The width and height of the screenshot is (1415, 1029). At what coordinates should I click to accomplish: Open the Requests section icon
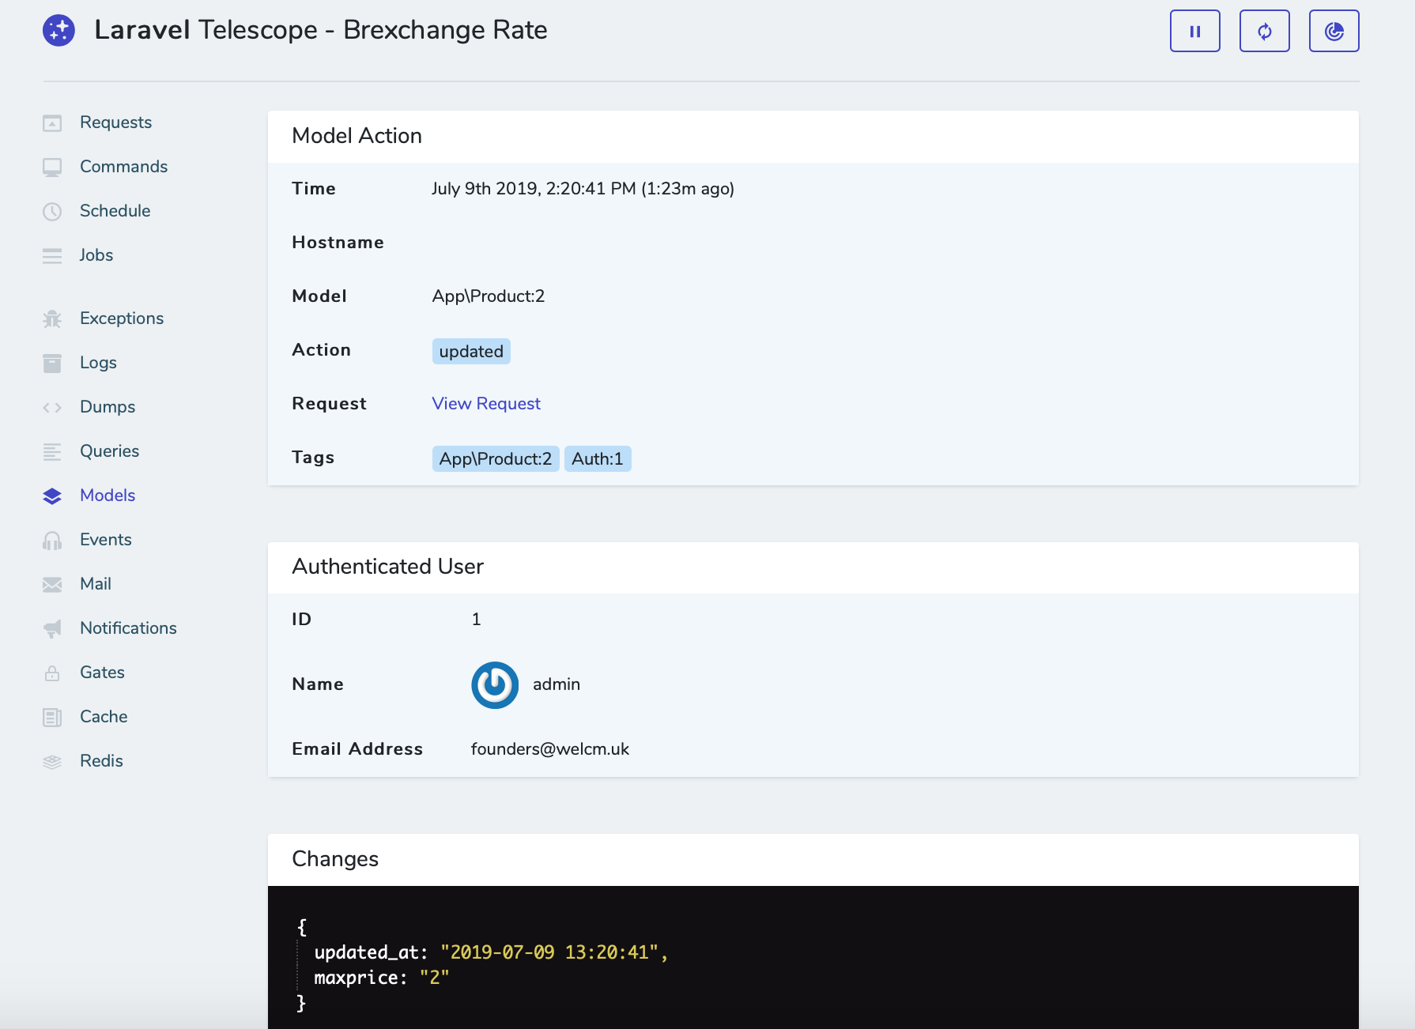(x=52, y=123)
